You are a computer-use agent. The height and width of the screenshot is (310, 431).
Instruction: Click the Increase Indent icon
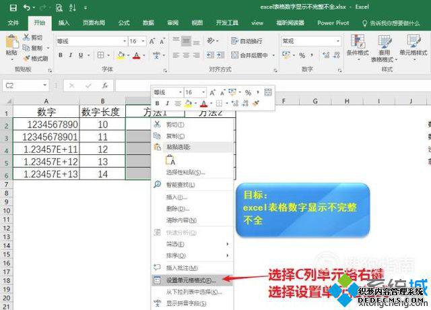pyautogui.click(x=220, y=55)
